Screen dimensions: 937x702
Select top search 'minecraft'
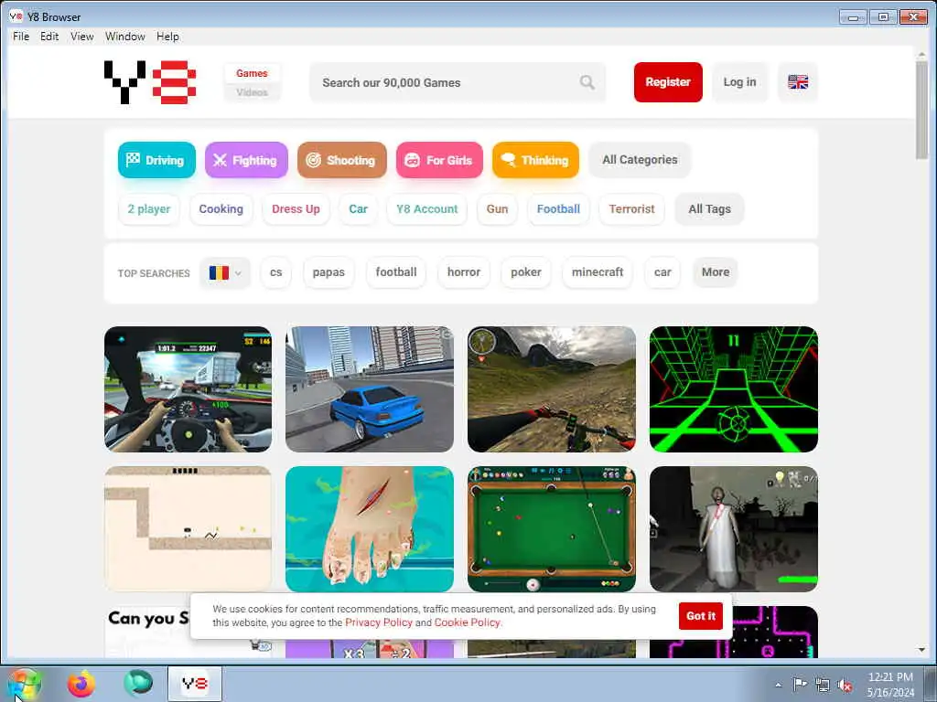pos(598,272)
